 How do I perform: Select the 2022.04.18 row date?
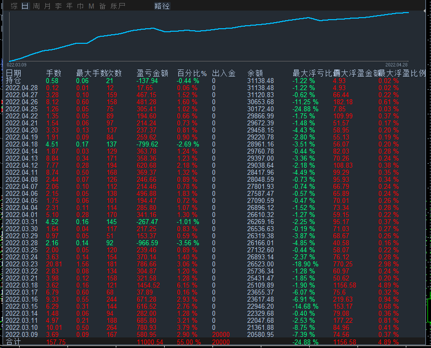pos(22,144)
